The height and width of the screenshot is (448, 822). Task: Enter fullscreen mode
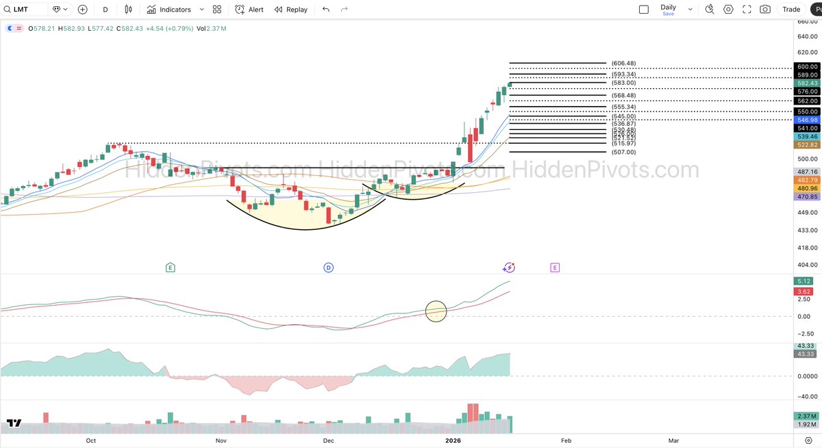click(x=747, y=10)
